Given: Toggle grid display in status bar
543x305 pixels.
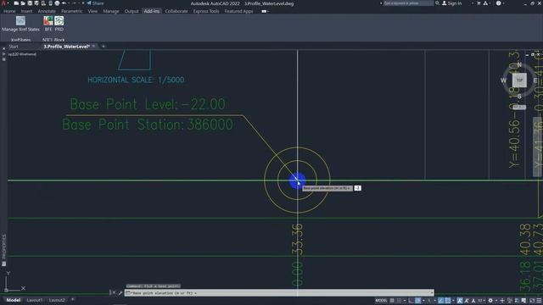Looking at the screenshot, I should pyautogui.click(x=392, y=301).
